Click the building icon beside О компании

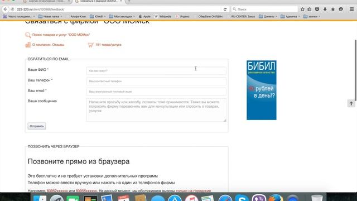(28, 45)
